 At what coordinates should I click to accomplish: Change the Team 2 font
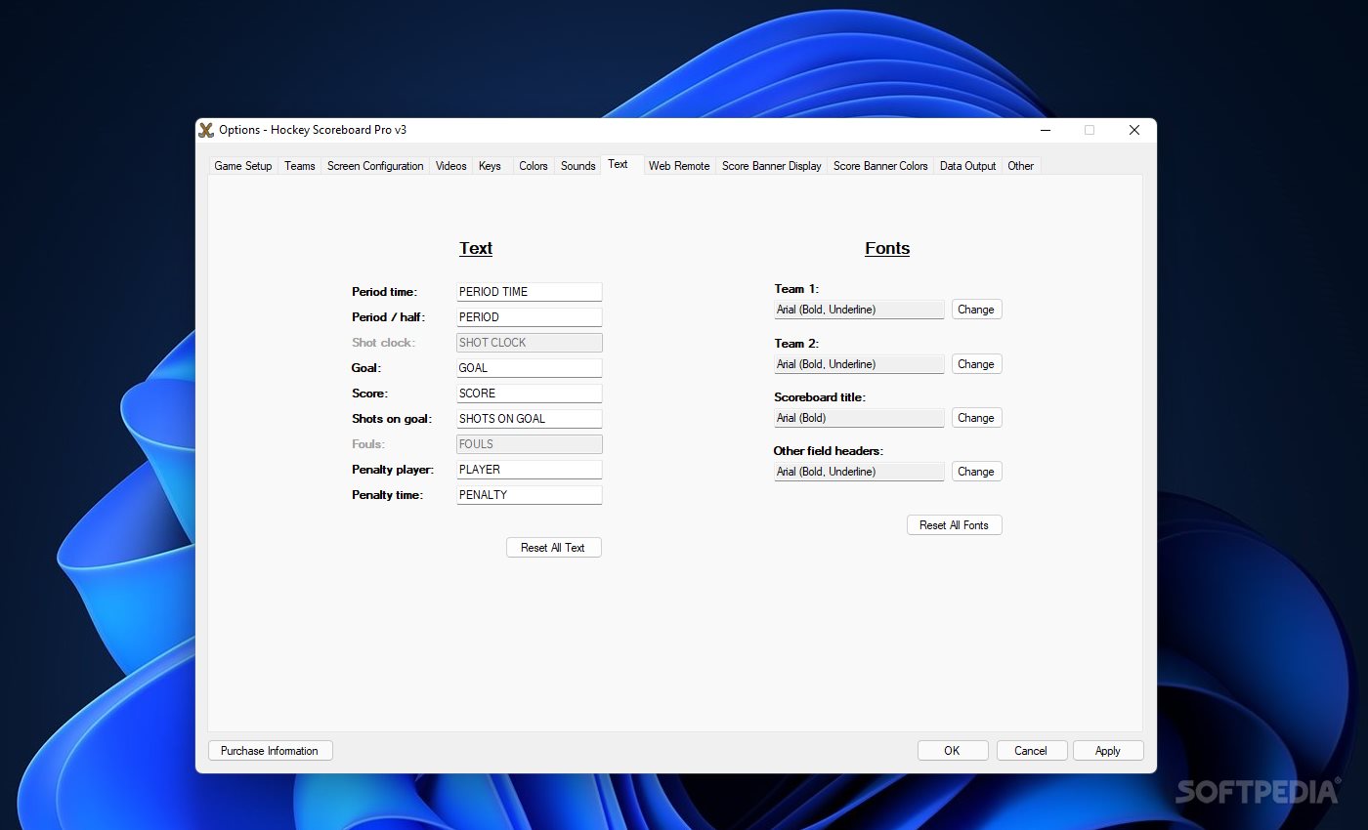pyautogui.click(x=976, y=364)
